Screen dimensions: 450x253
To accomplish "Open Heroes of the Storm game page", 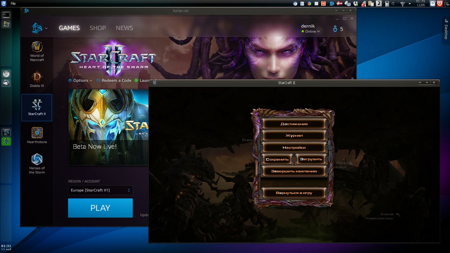I will click(37, 164).
